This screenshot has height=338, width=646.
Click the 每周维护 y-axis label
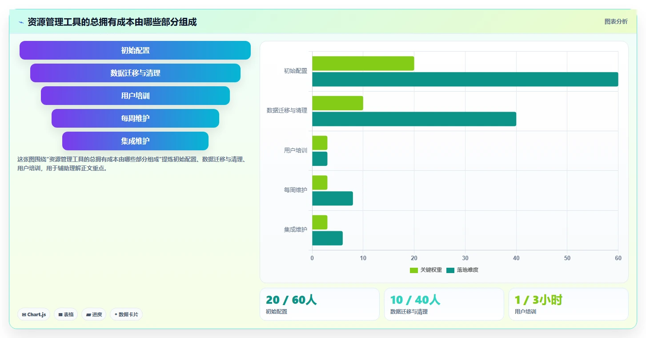coord(296,190)
